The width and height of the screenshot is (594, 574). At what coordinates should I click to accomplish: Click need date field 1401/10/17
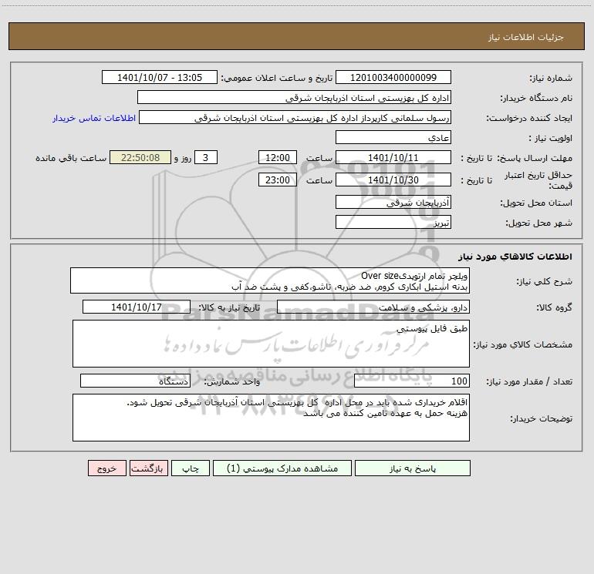(137, 307)
